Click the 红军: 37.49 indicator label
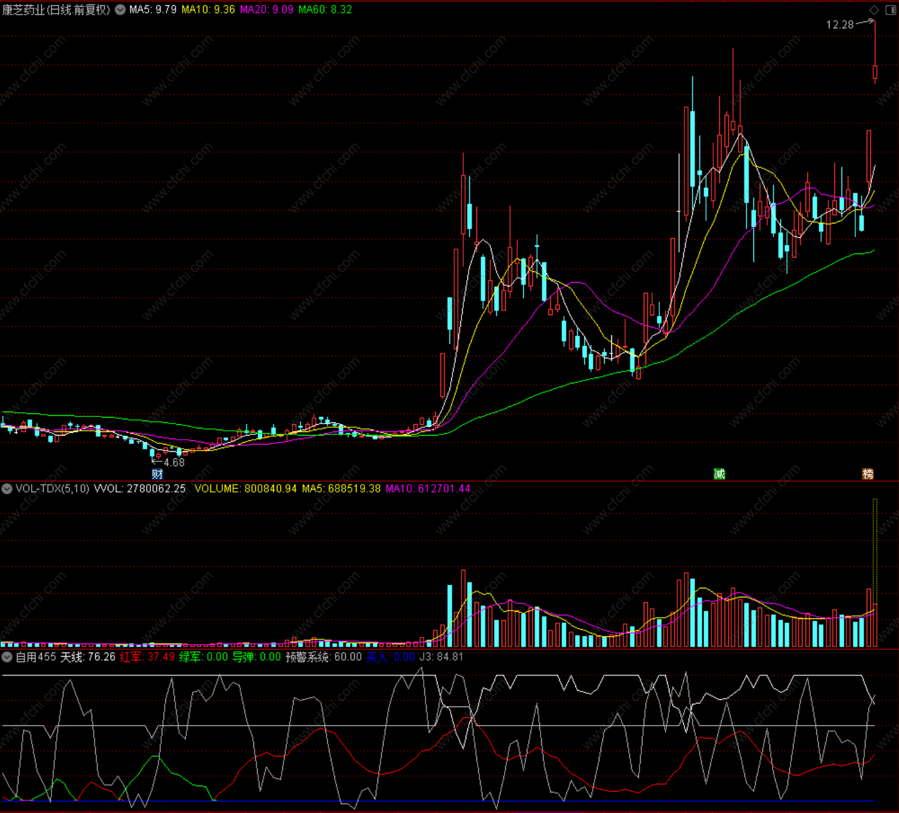Viewport: 899px width, 813px height. [147, 657]
